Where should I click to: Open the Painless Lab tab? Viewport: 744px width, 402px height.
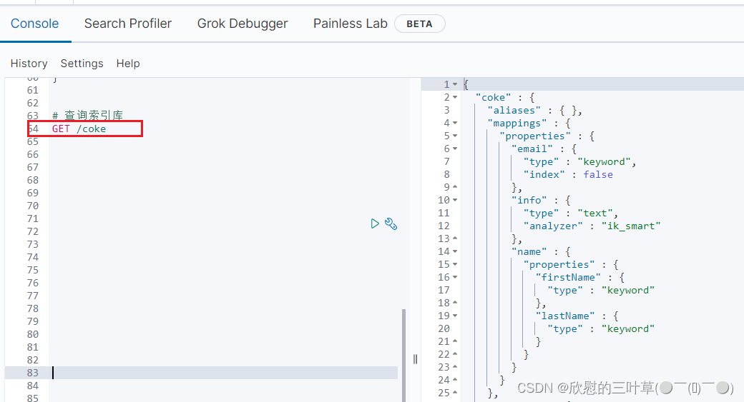pos(350,24)
